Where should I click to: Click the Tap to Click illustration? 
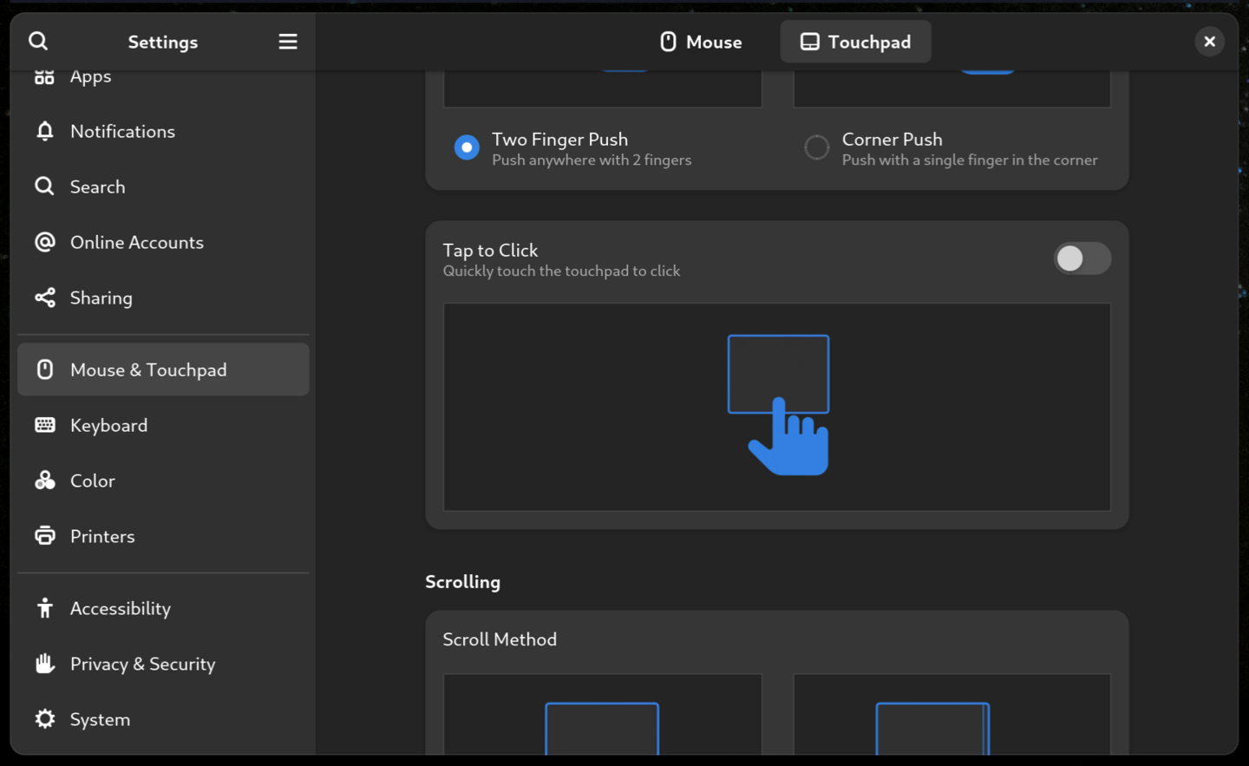pos(777,406)
